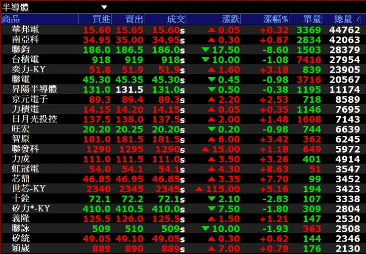Click 奕力-KY percent change +3.18

pos(274,70)
